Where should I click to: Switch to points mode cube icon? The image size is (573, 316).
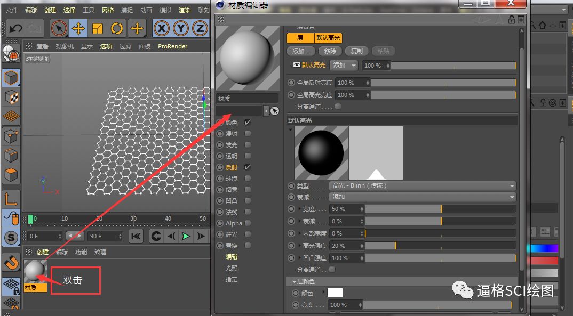[11, 136]
